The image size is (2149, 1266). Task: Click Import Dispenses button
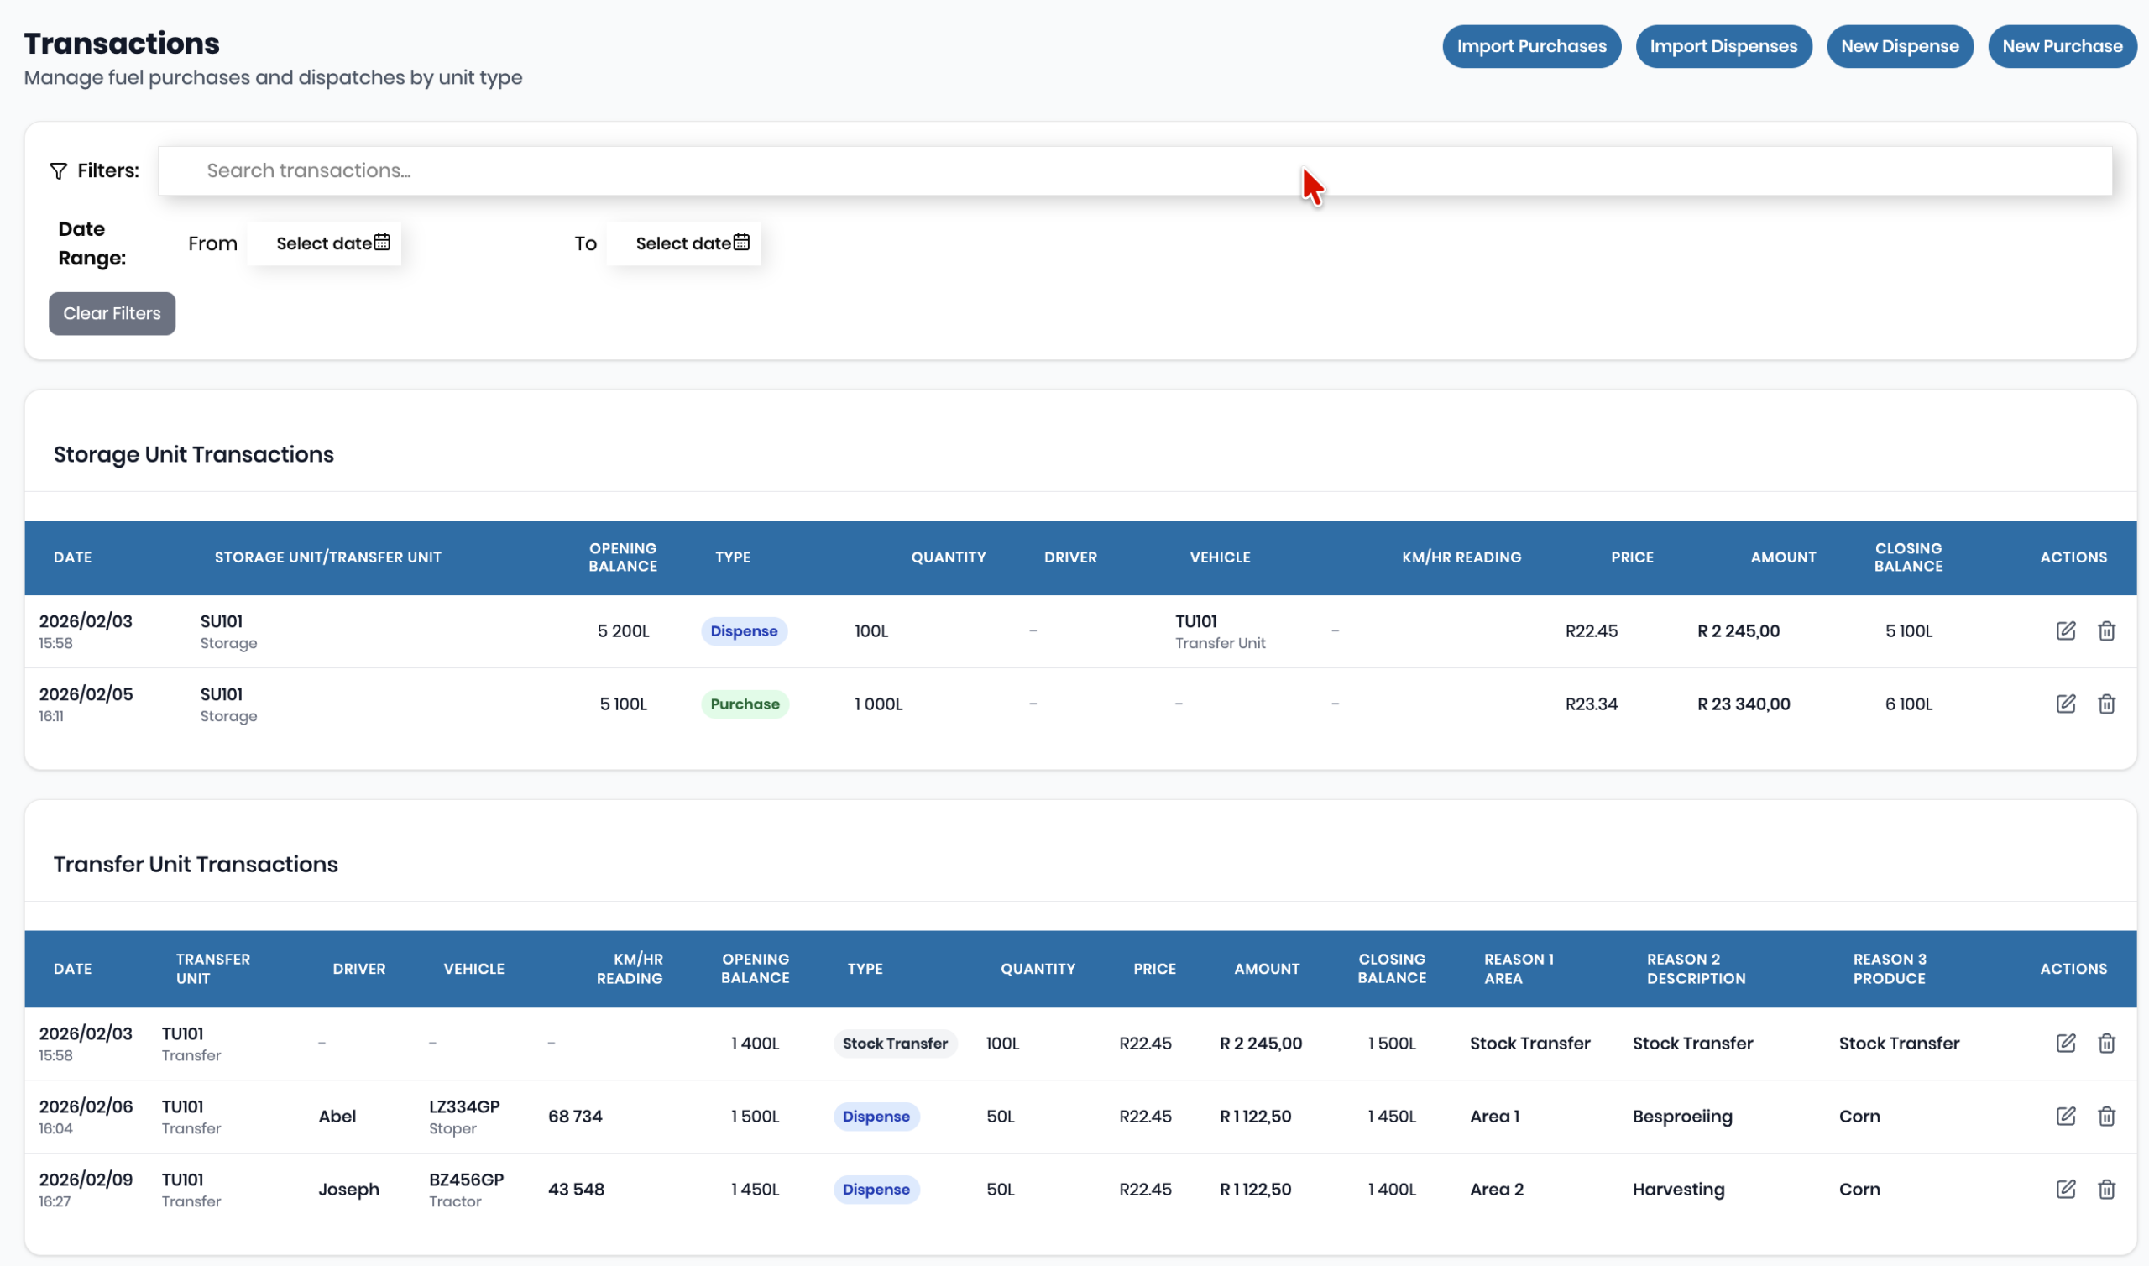tap(1723, 46)
